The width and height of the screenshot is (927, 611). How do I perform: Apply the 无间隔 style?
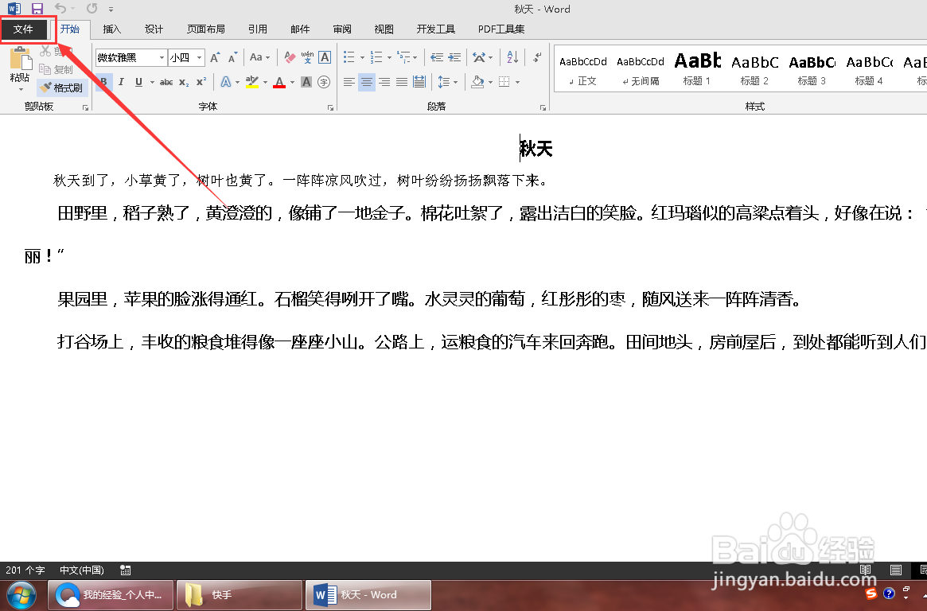pyautogui.click(x=641, y=70)
